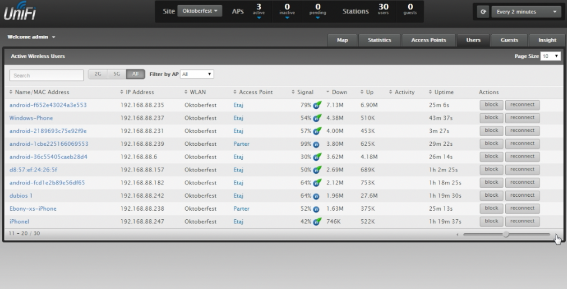
Task: Click signal icon for android-f652e43024a3e553 row
Action: [317, 105]
